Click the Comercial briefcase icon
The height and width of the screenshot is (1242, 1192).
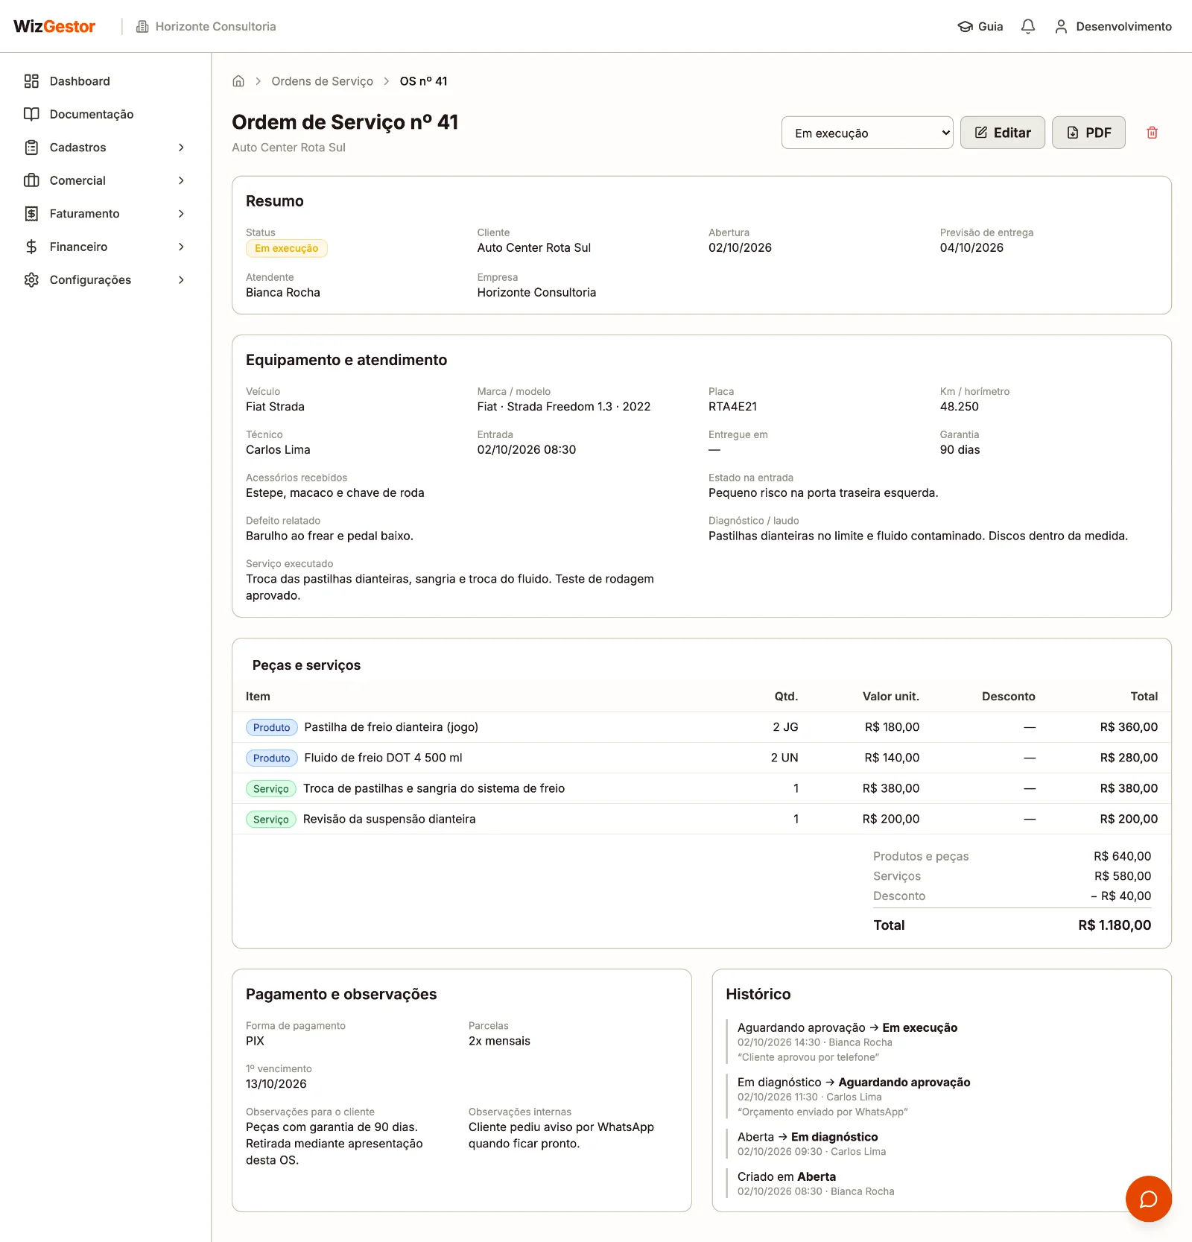tap(31, 180)
